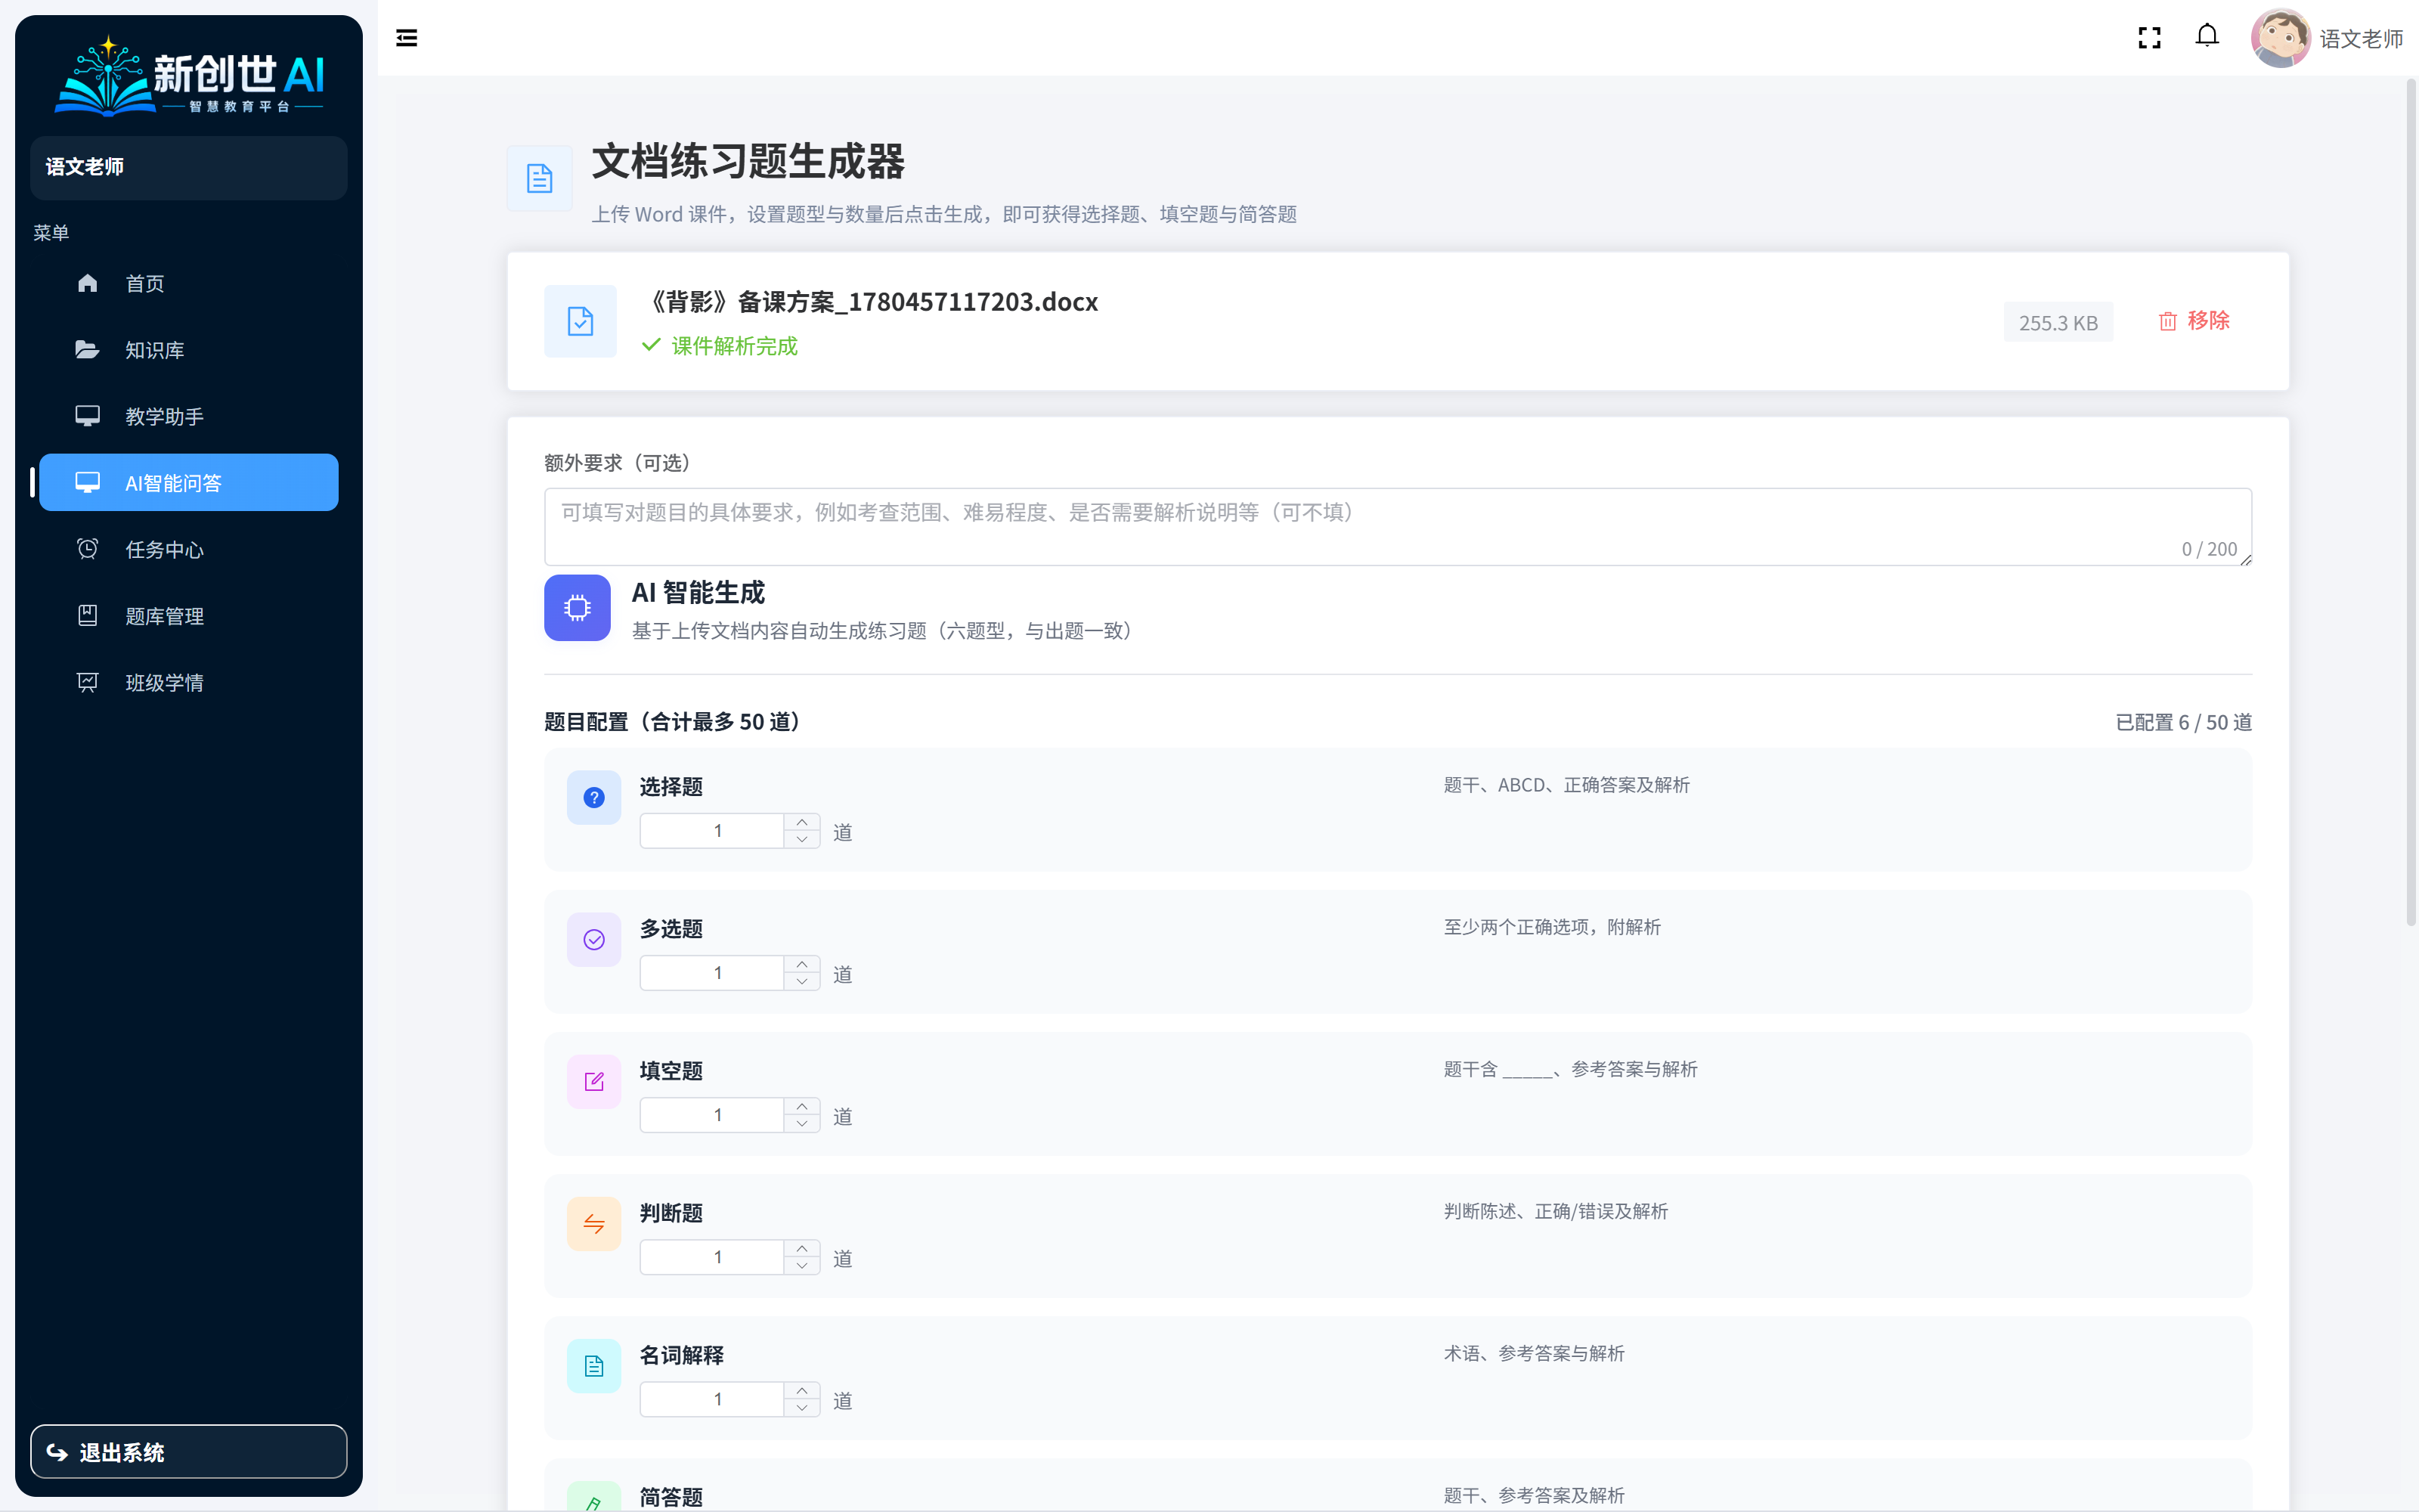2419x1512 pixels.
Task: Click the monitor icon beside 教学助手
Action: 87,416
